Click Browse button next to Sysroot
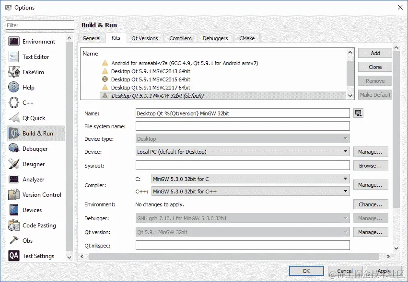This screenshot has width=408, height=282. (x=371, y=166)
